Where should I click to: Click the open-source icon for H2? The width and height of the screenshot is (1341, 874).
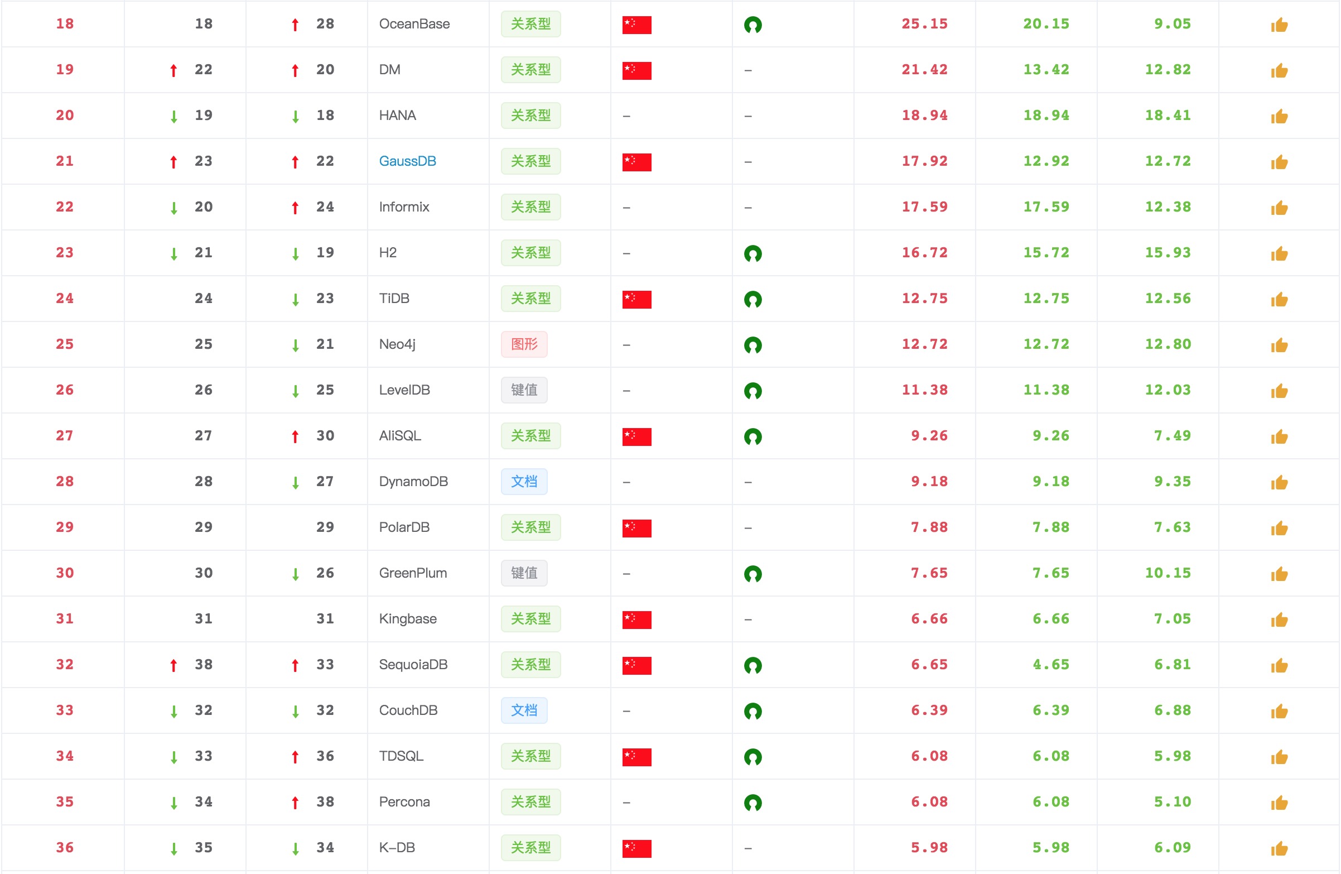(752, 254)
